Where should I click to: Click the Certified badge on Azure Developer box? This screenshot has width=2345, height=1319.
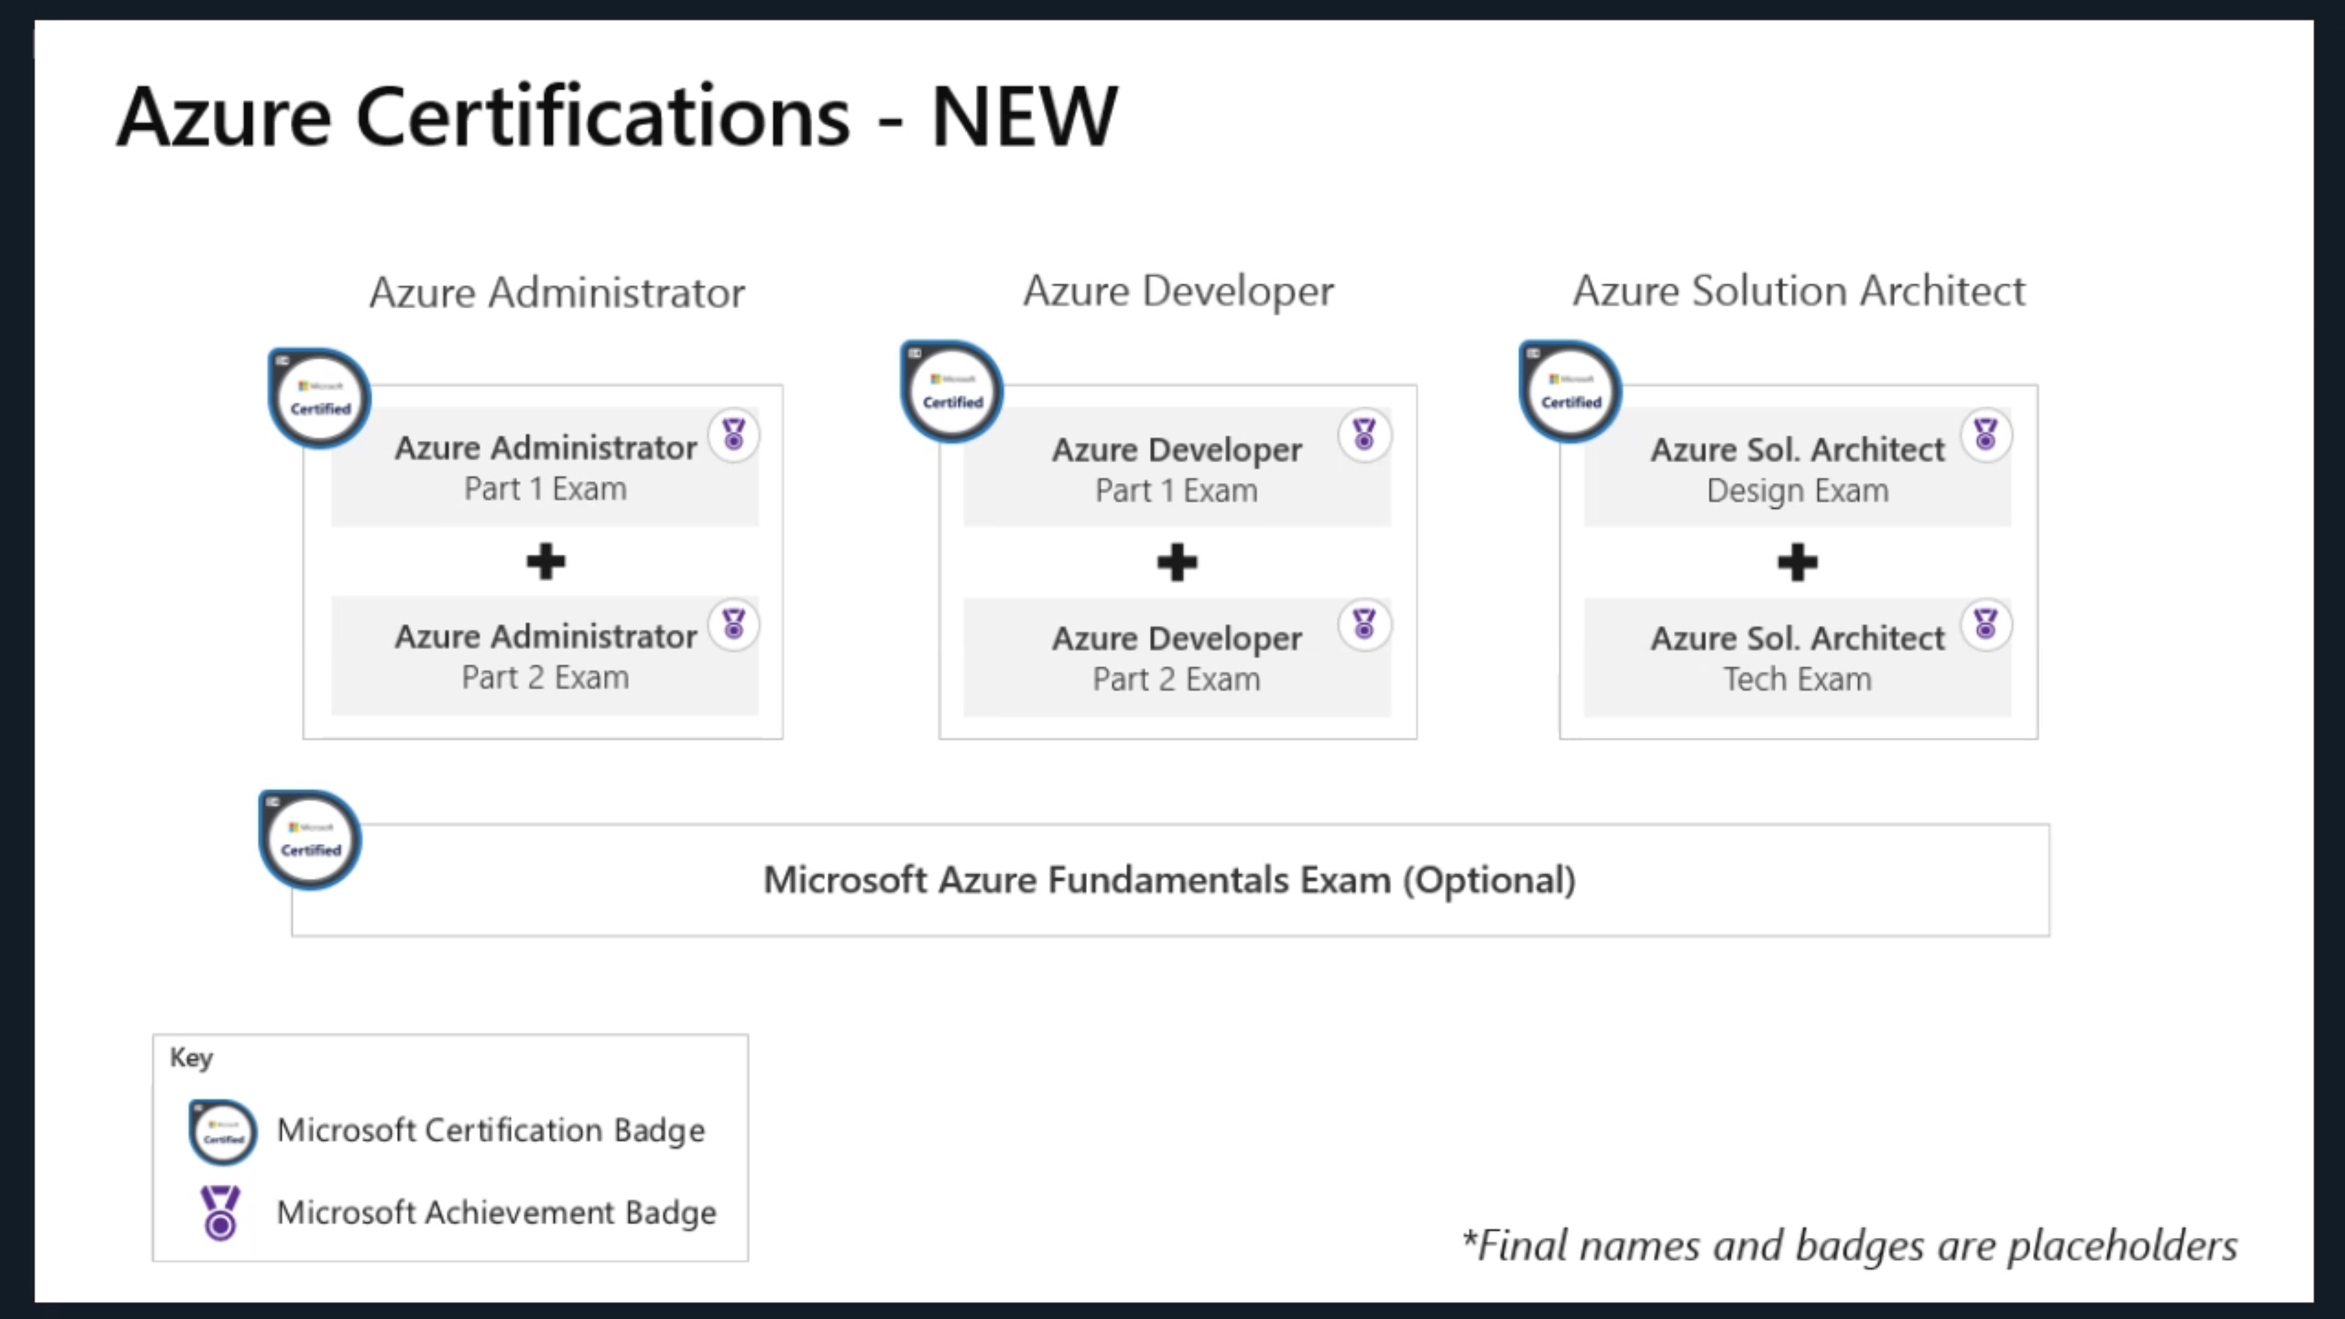click(951, 391)
